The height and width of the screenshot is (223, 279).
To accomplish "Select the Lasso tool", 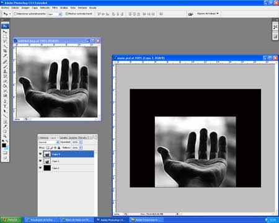I will coord(5,42).
